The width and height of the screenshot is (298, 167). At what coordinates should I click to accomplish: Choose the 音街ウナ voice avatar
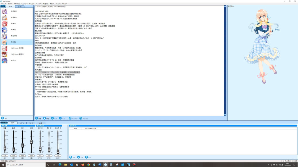coord(5,60)
